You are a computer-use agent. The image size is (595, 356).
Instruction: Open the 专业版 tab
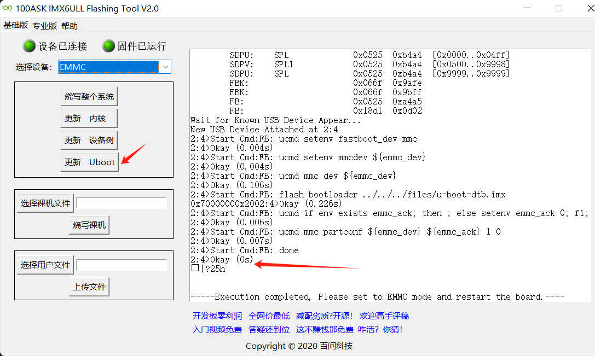(x=44, y=26)
